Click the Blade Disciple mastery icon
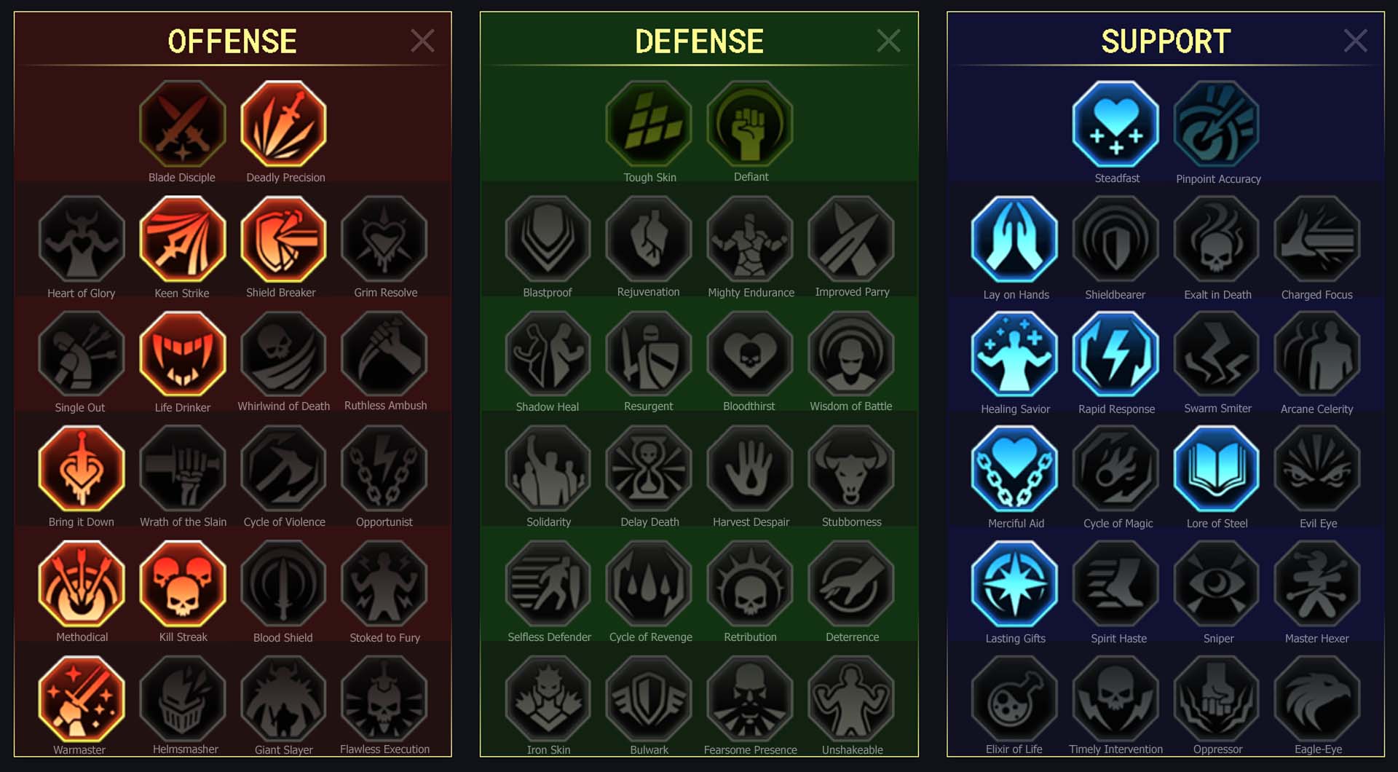 click(183, 125)
